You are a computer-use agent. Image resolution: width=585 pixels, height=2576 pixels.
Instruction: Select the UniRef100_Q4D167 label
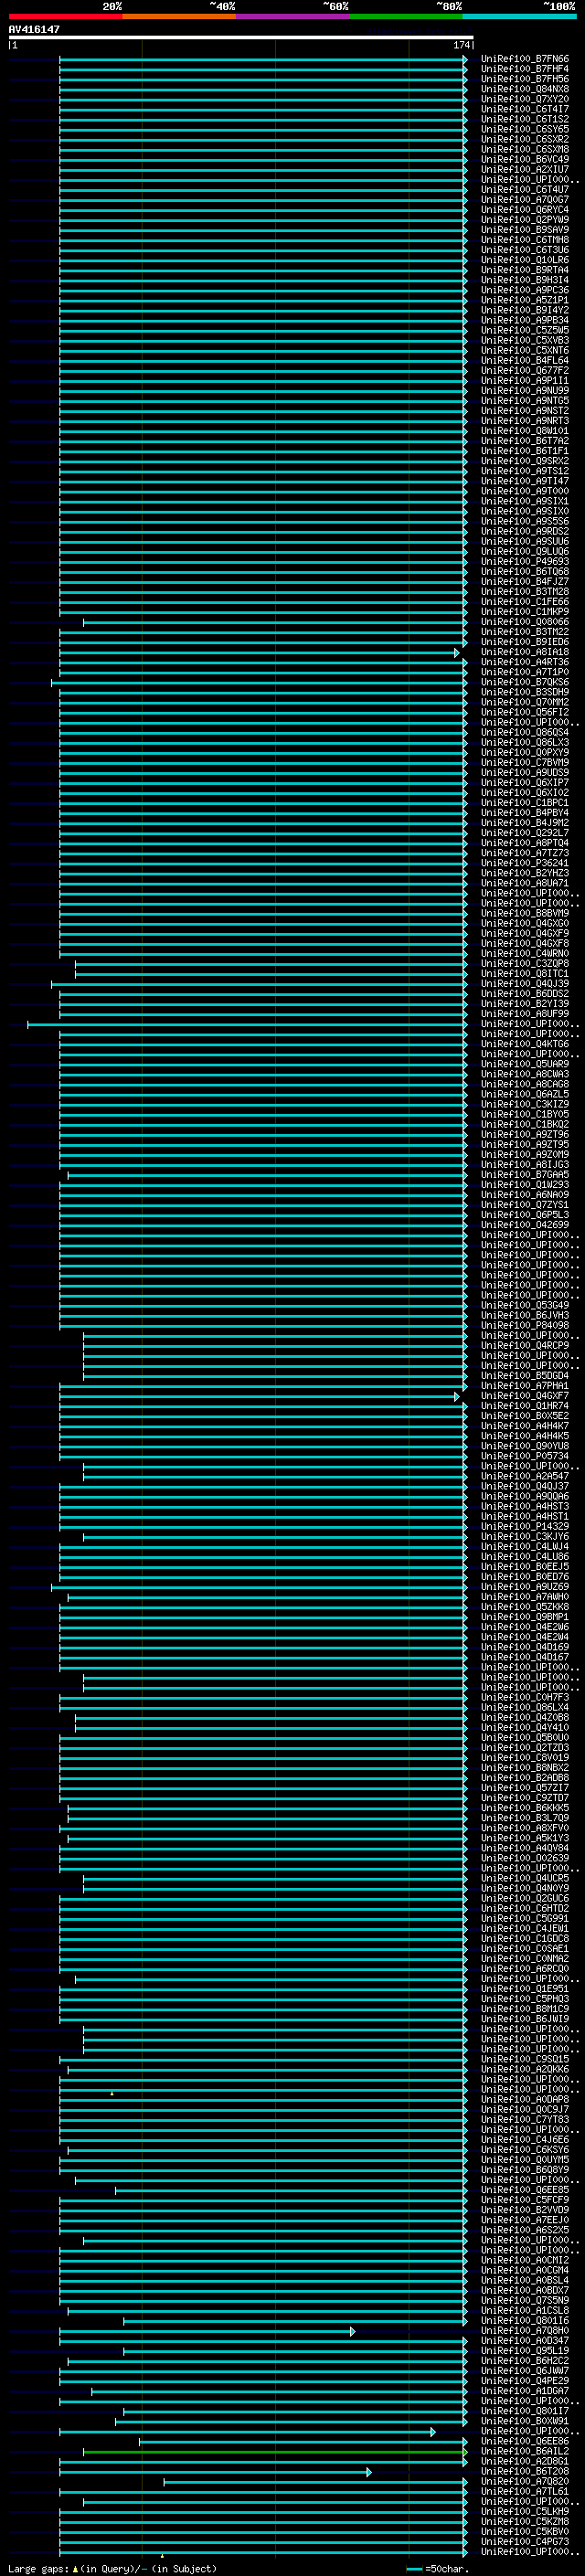pyautogui.click(x=524, y=1657)
